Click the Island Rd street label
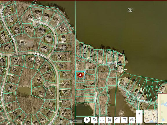This screenshot has height=125, width=167. (x=144, y=101)
